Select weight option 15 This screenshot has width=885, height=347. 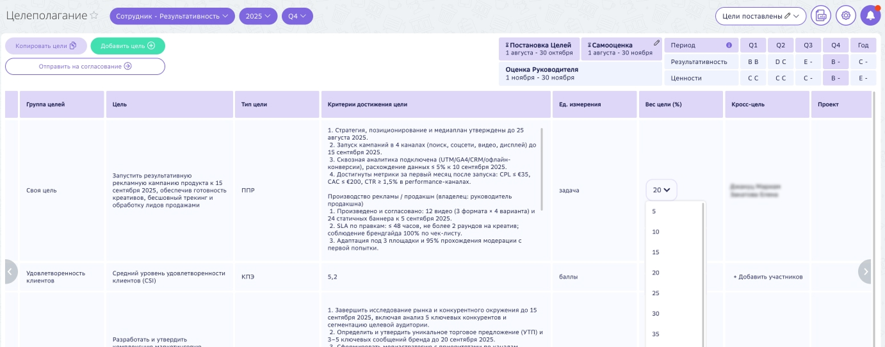[674, 252]
